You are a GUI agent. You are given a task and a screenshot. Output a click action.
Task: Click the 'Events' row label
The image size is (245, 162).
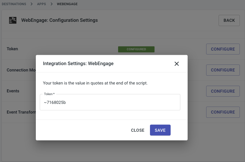coord(13,91)
